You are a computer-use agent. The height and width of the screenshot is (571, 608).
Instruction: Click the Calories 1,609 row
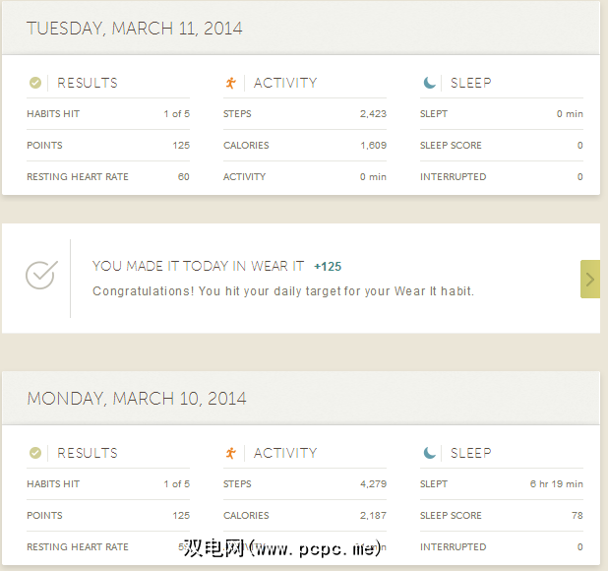(x=305, y=146)
